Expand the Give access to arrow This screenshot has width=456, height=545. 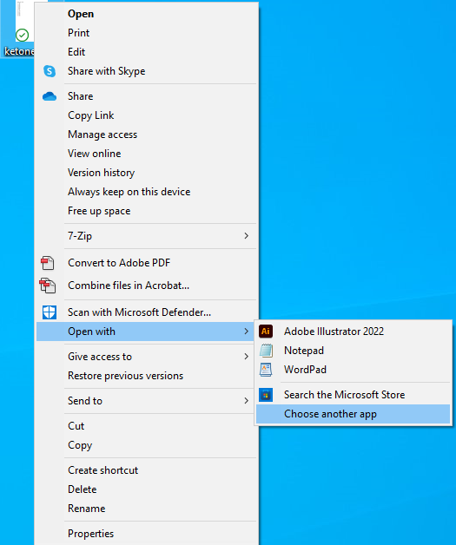pos(247,357)
